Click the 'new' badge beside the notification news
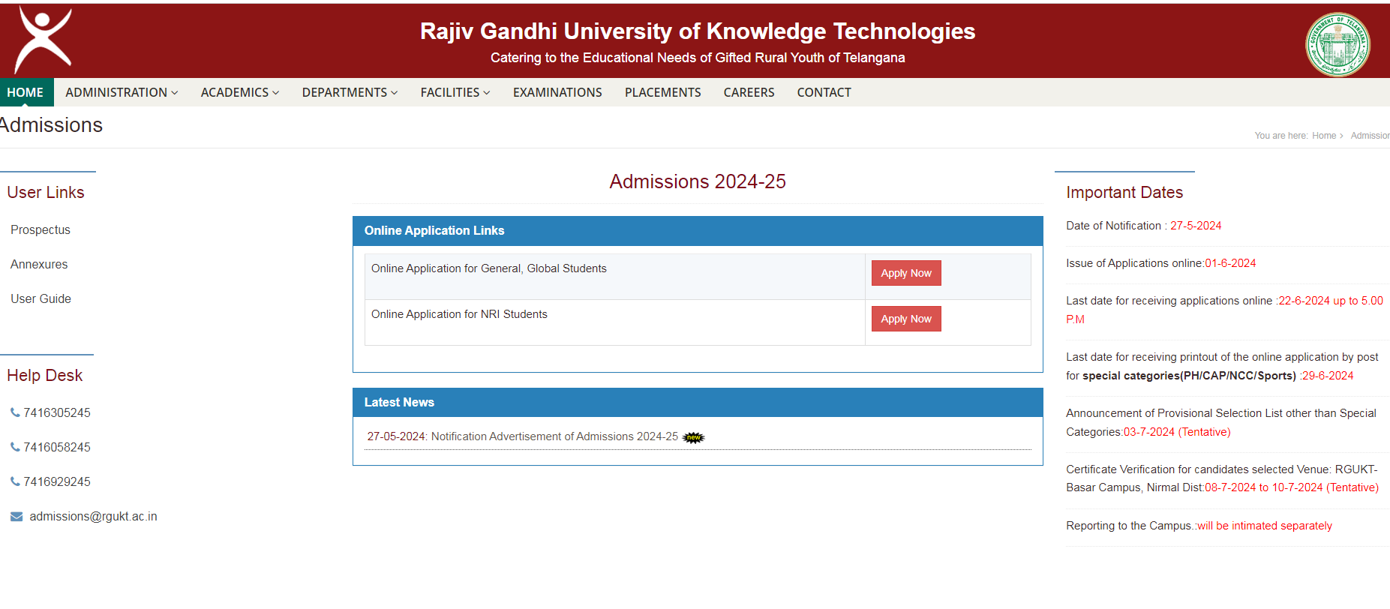Viewport: 1390px width, 609px height. 694,437
